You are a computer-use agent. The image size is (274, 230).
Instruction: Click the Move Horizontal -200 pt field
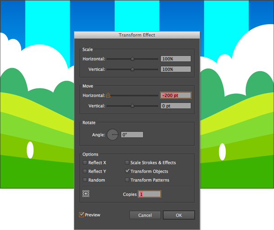tap(176, 95)
